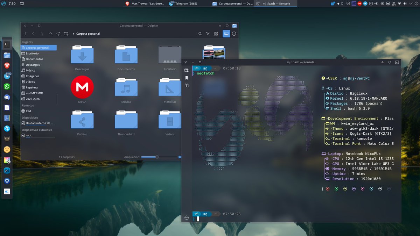Launch terminal from the dock
Image resolution: width=420 pixels, height=236 pixels.
coord(7,44)
